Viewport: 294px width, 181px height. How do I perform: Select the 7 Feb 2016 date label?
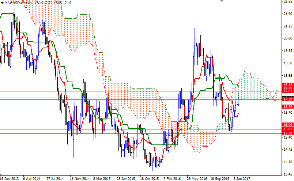pyautogui.click(x=172, y=178)
